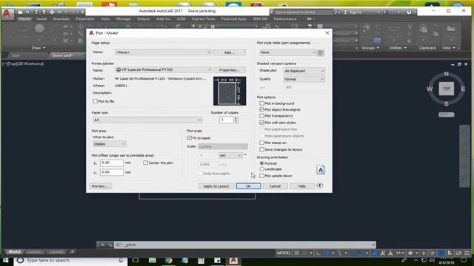Select the Portrait orientation radio button

(x=261, y=163)
